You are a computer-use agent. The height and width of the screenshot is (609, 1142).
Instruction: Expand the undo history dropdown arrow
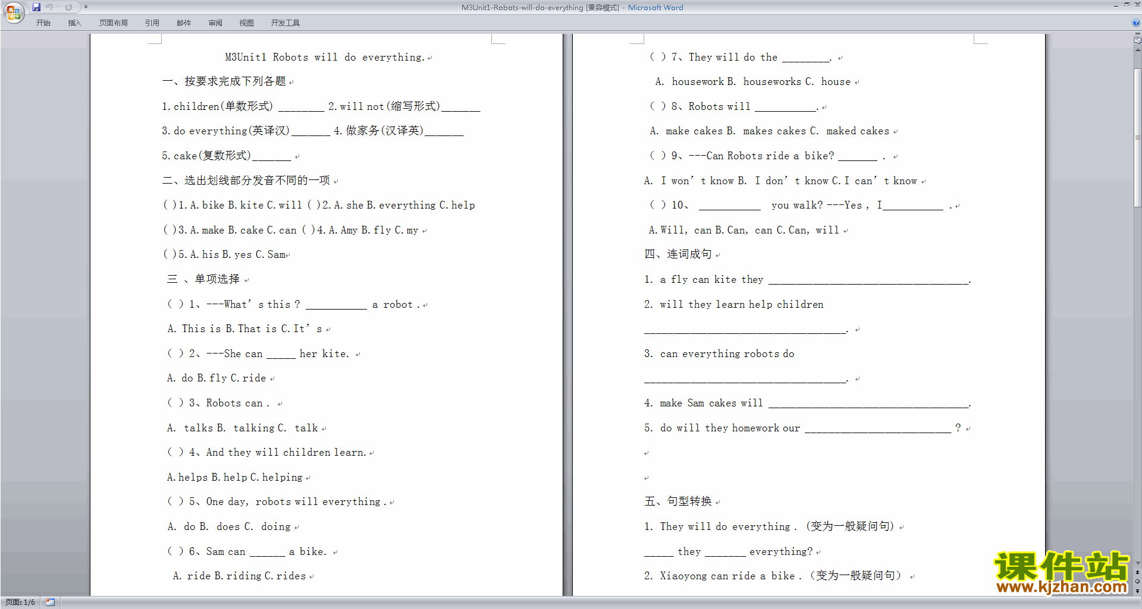pos(58,7)
